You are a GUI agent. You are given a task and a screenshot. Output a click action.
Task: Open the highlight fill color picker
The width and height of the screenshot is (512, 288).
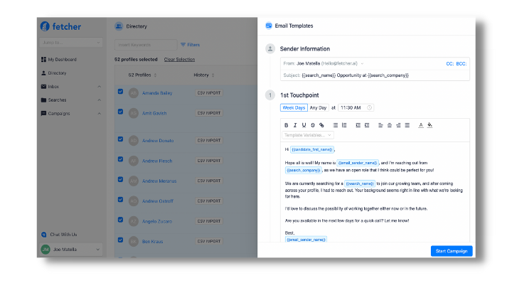pos(430,125)
